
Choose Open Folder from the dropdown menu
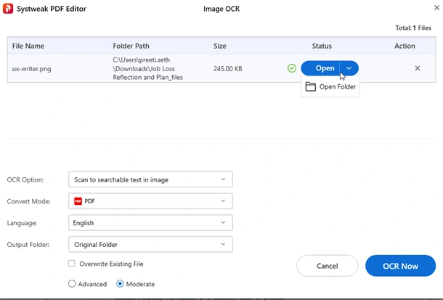pyautogui.click(x=330, y=86)
